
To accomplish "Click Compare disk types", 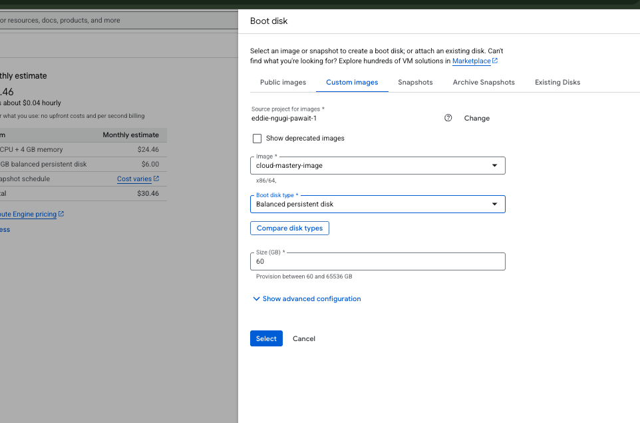I will (289, 228).
